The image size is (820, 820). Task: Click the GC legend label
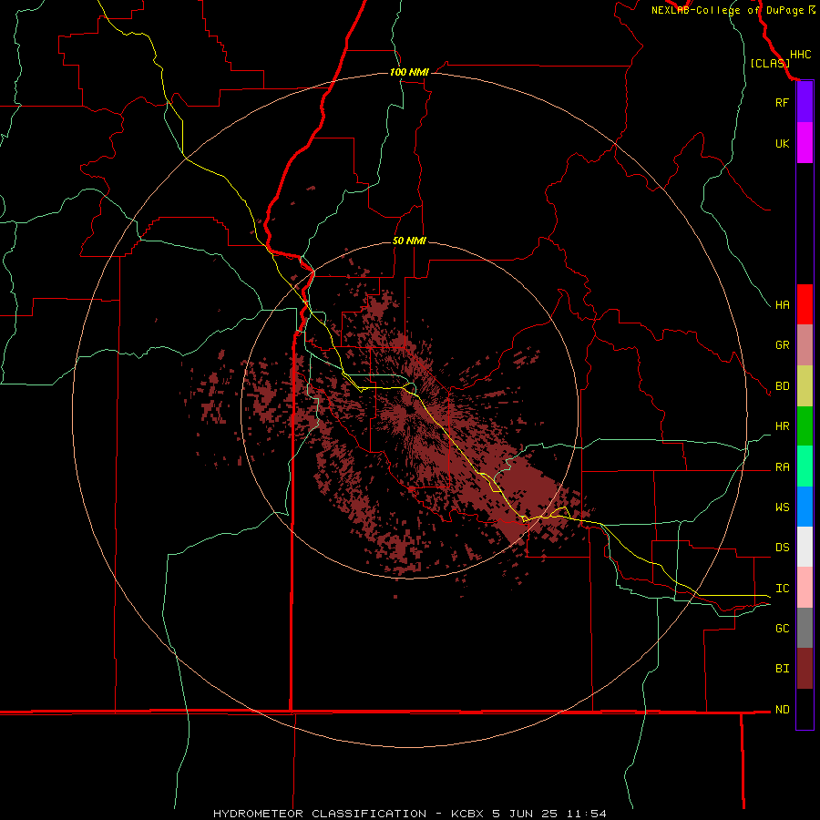(x=782, y=629)
